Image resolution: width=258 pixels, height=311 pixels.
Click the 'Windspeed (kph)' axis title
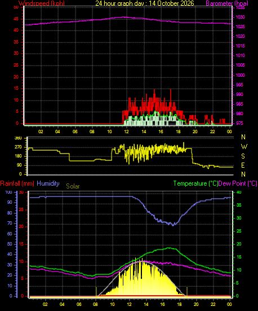42,3
